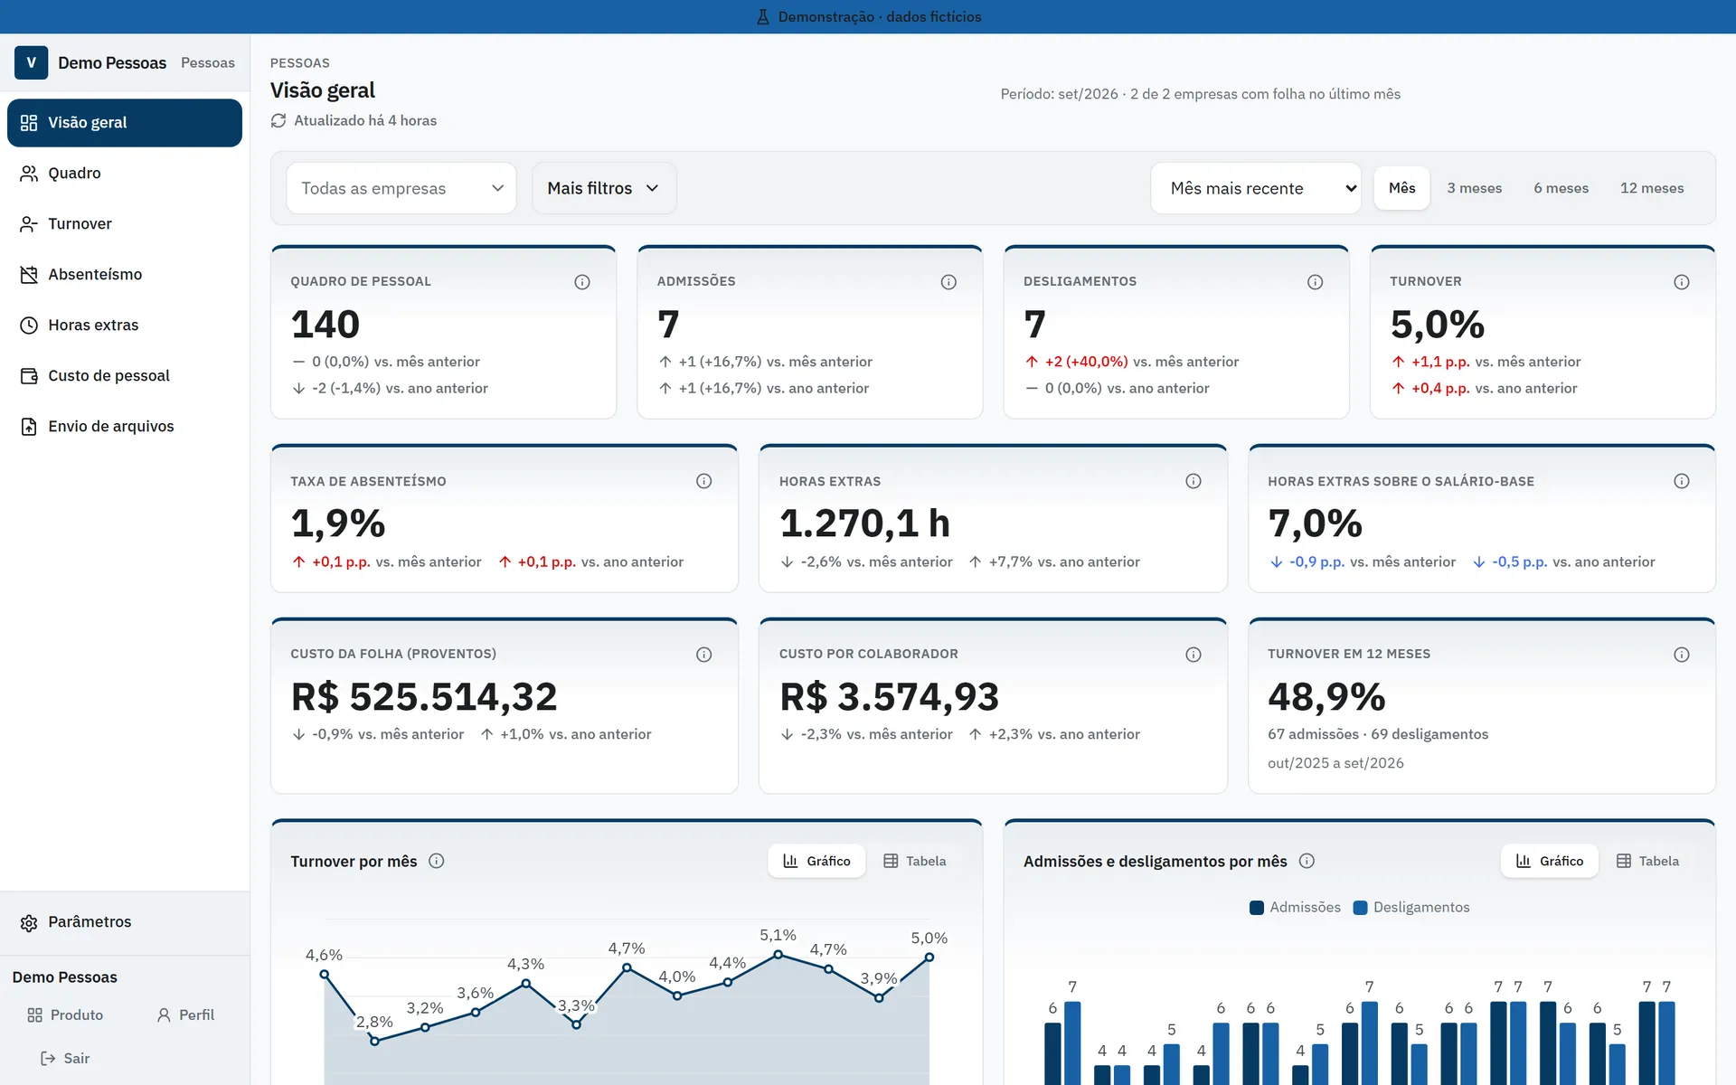The width and height of the screenshot is (1736, 1085).
Task: Open the Parâmetros settings page
Action: [x=125, y=922]
